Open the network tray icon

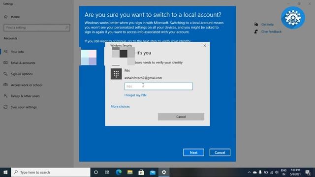pyautogui.click(x=271, y=172)
